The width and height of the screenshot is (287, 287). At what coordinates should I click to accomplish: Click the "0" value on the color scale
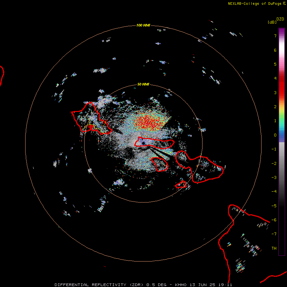275,135
